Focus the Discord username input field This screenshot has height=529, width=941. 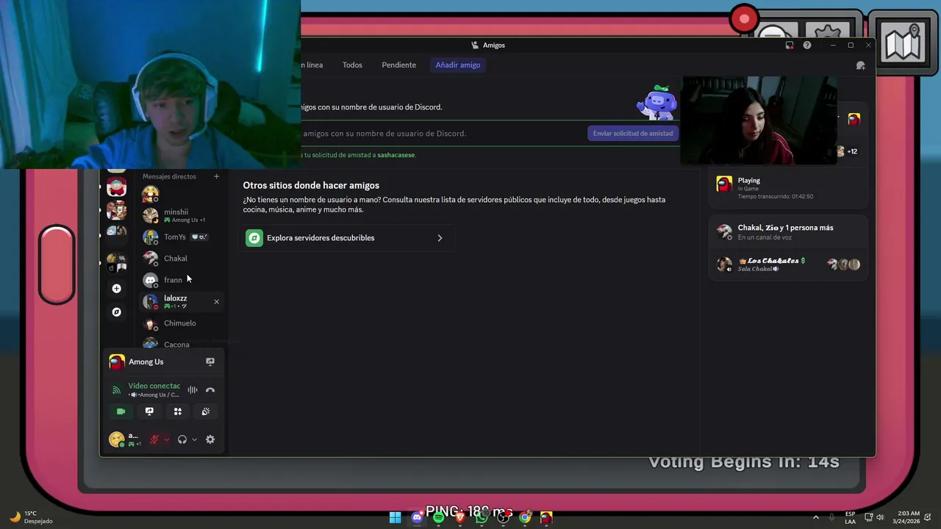click(x=443, y=133)
